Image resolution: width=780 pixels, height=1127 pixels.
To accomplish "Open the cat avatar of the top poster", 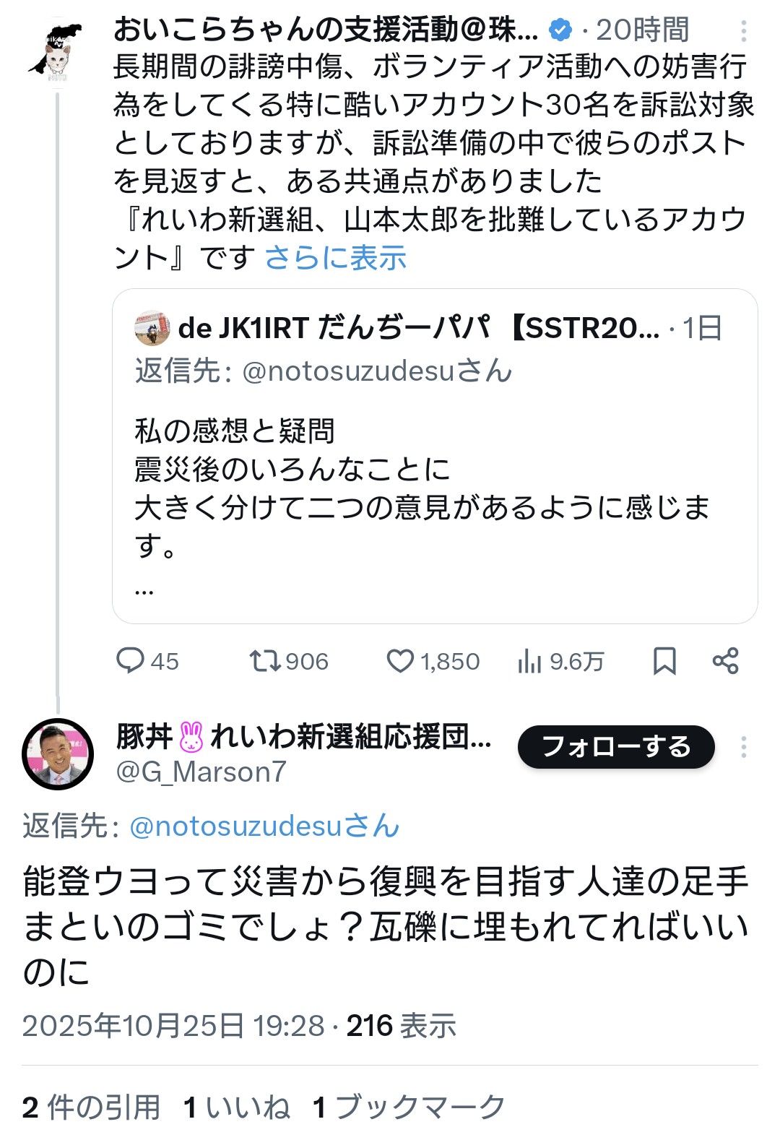I will (x=56, y=52).
